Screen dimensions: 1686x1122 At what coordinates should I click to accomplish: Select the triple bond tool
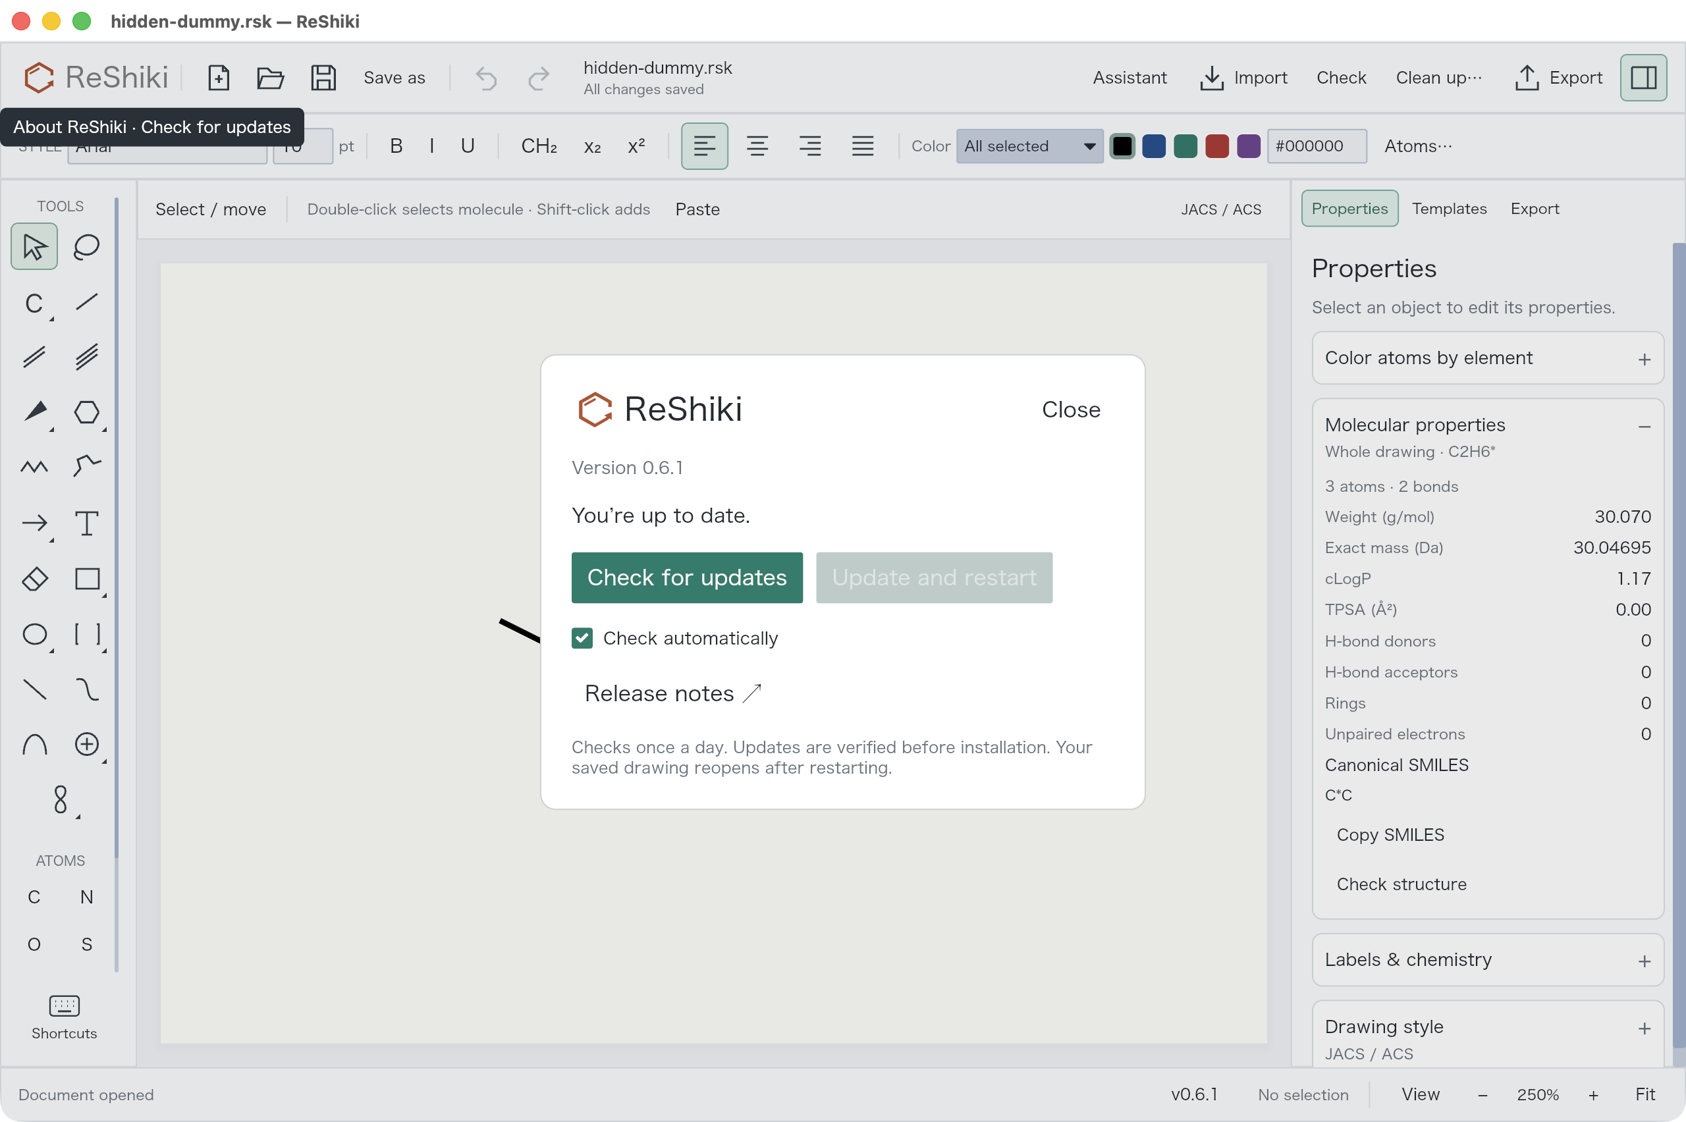86,356
